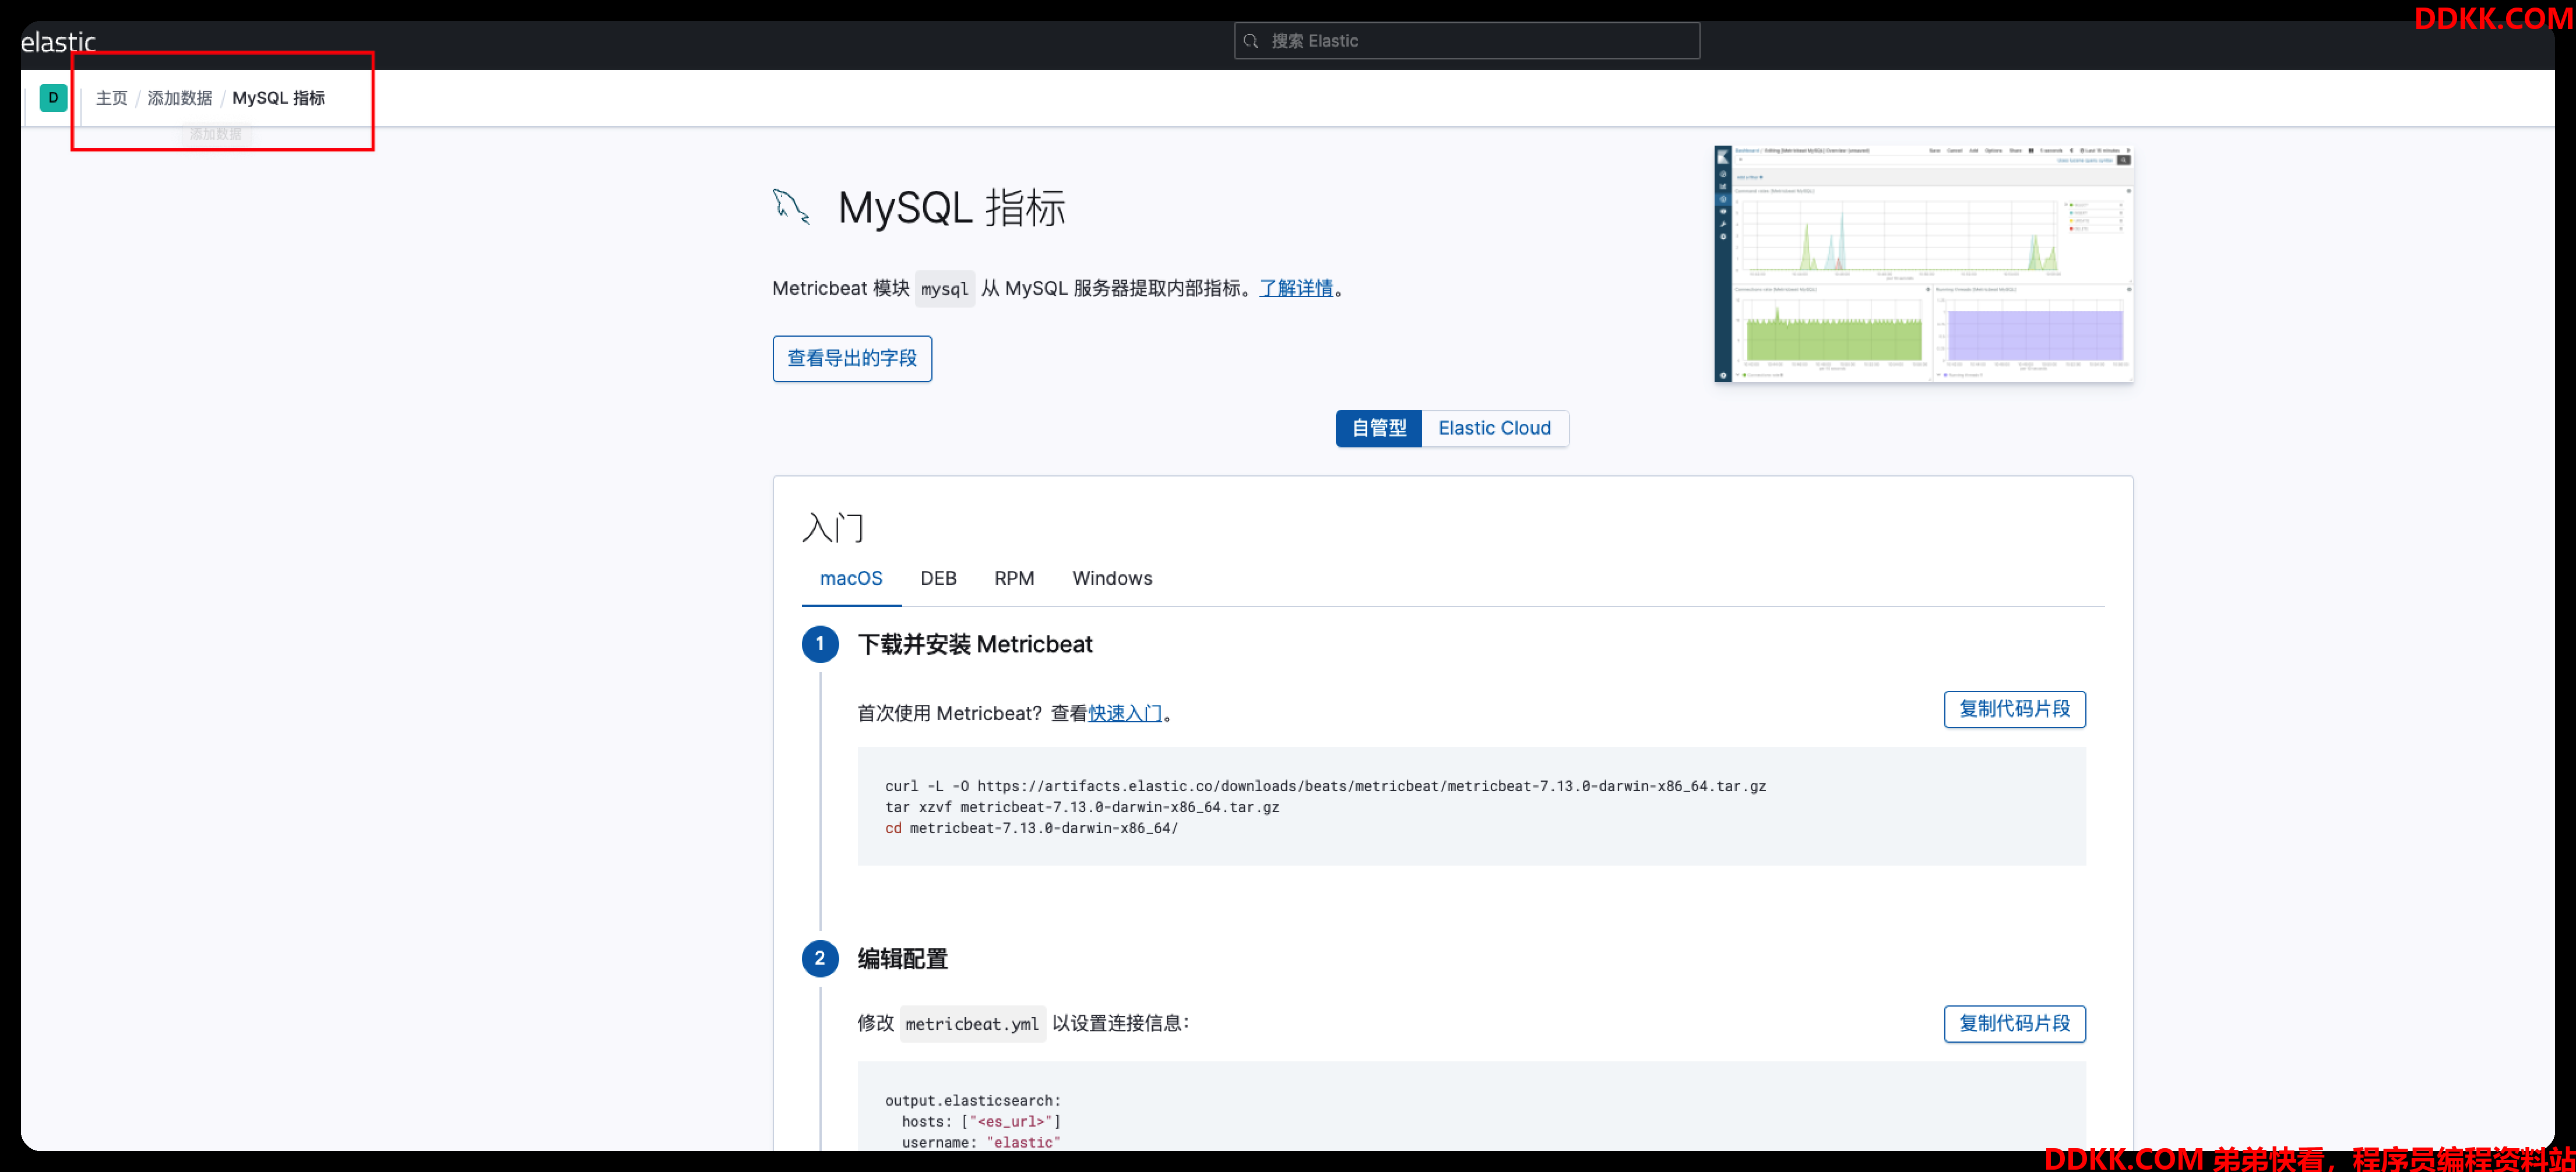This screenshot has width=2576, height=1172.
Task: Copy code snippet for 编辑配置 step
Action: 2014,1024
